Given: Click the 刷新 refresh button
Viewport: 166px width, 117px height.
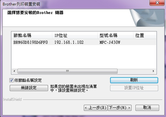Looking at the screenshot, I should tap(134, 80).
